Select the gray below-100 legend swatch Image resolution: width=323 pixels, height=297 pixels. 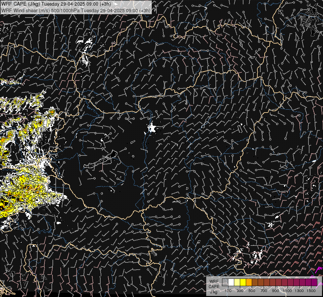[x=225, y=282]
